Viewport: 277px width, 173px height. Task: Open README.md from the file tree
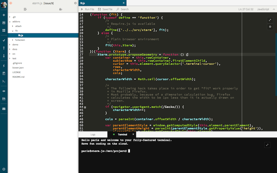pyautogui.click(x=18, y=77)
